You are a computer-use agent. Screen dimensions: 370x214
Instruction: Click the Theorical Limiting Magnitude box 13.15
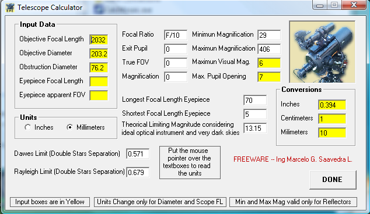255,128
